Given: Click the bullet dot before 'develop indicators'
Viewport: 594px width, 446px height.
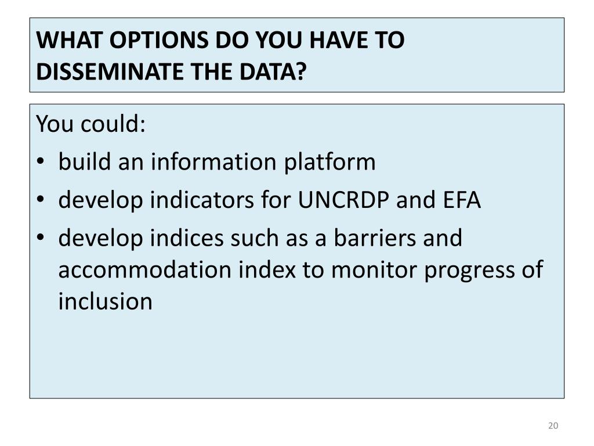Looking at the screenshot, I should (41, 199).
